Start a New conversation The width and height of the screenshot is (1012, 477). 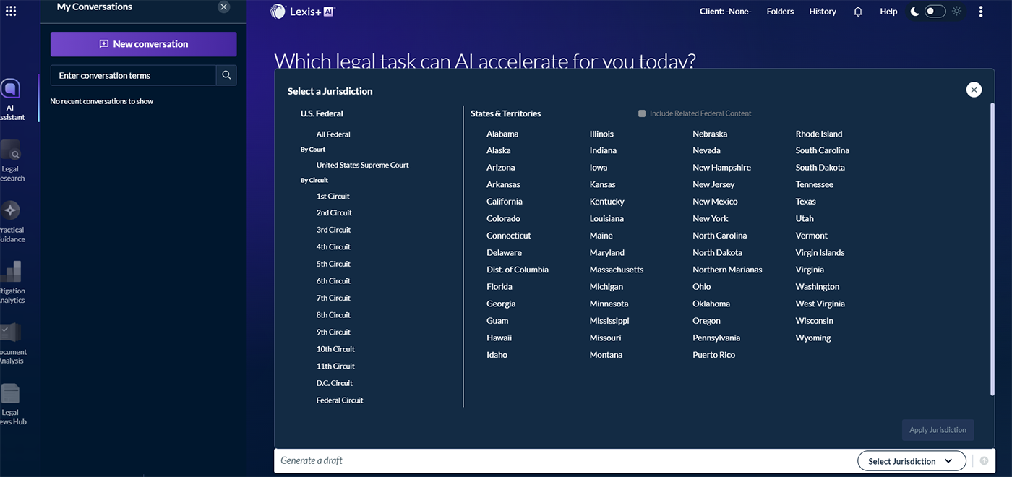point(143,44)
